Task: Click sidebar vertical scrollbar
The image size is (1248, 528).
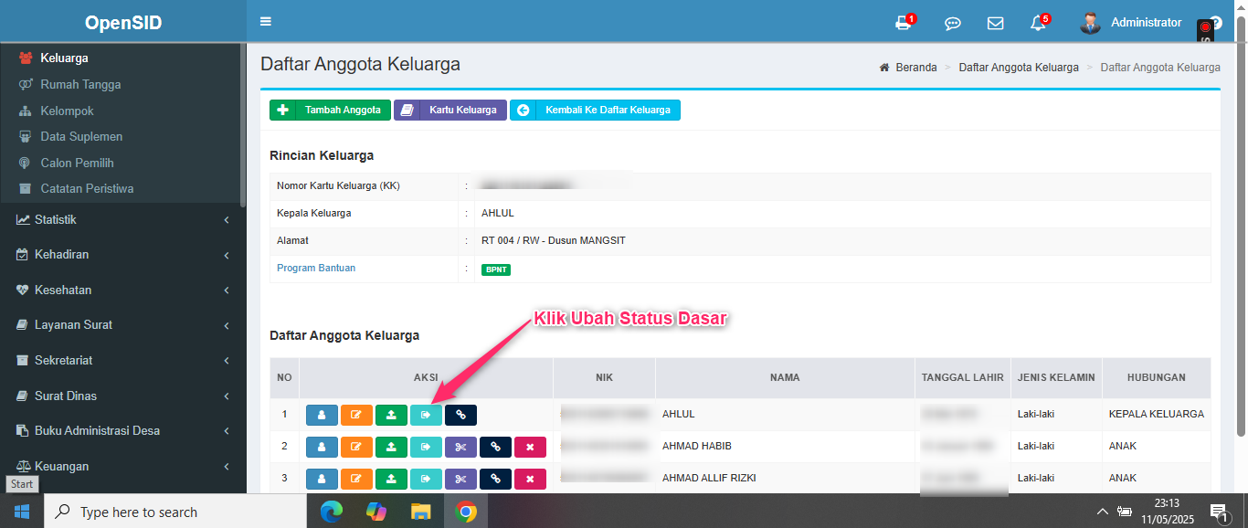Action: (242, 126)
